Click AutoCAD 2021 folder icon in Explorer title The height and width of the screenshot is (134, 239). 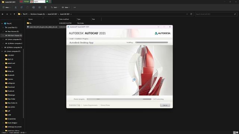click(x=3, y=2)
